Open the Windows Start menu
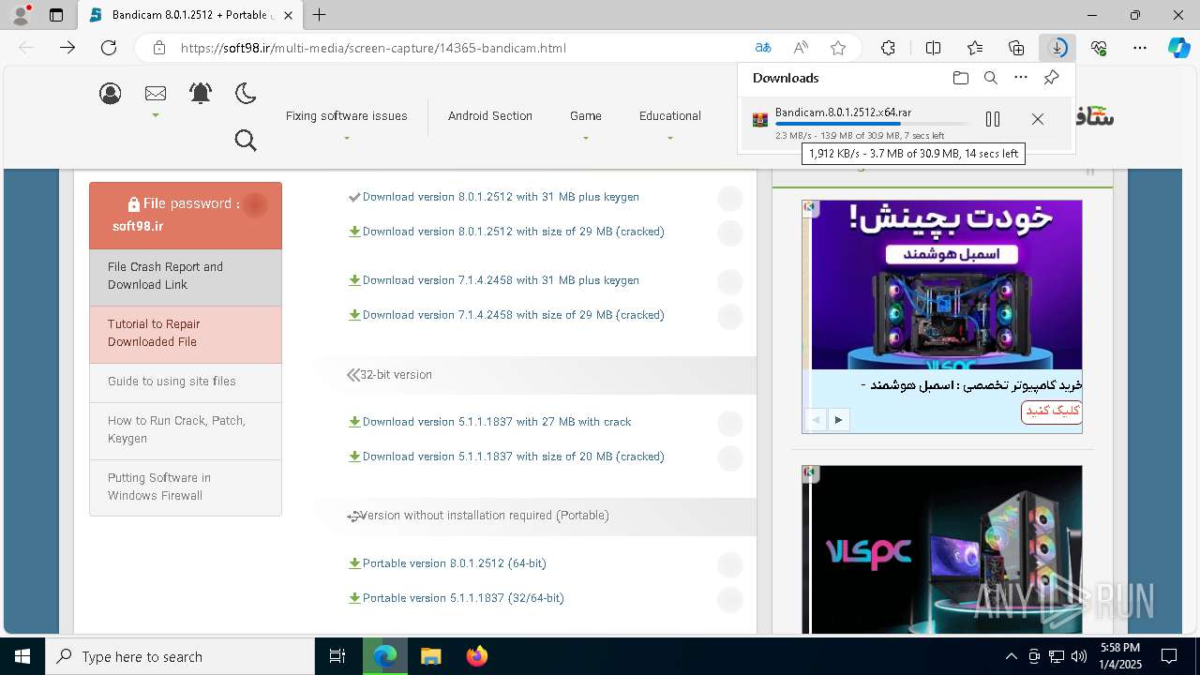This screenshot has height=675, width=1200. click(22, 656)
